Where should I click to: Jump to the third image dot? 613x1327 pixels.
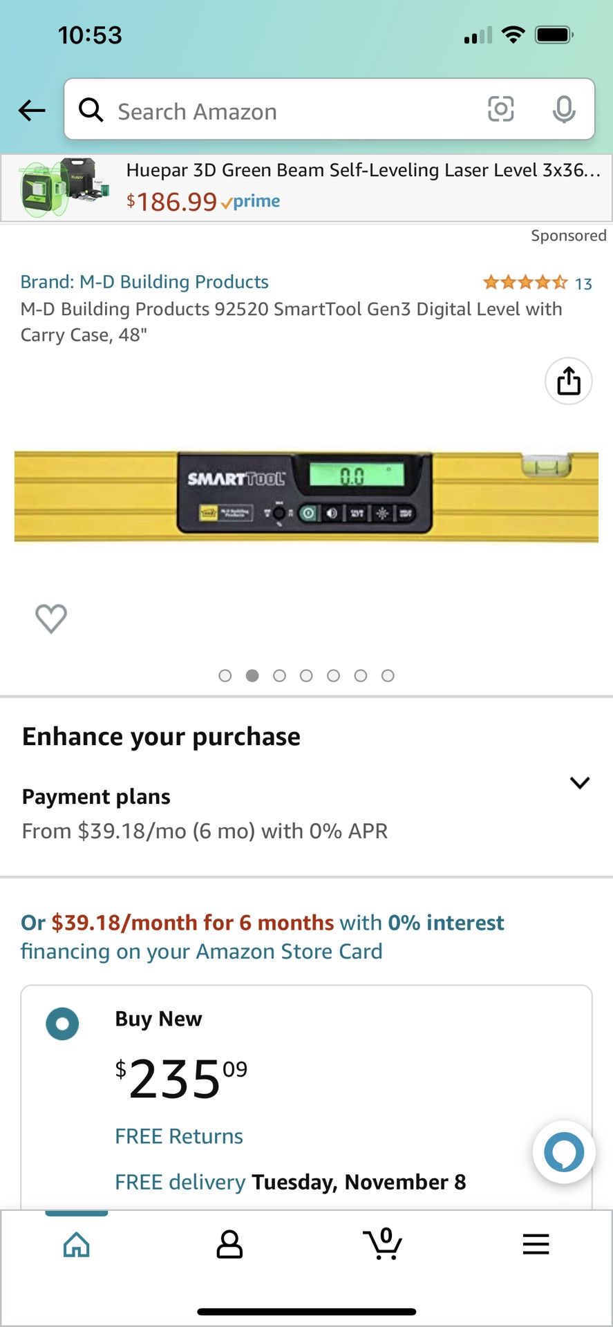pos(279,676)
